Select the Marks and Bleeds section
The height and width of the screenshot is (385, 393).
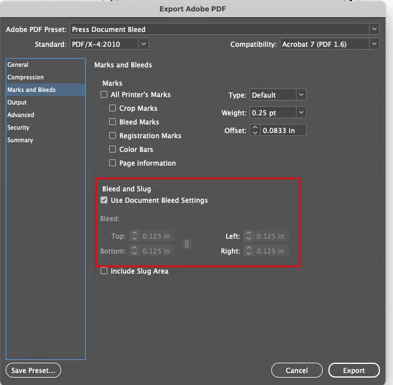coord(46,90)
